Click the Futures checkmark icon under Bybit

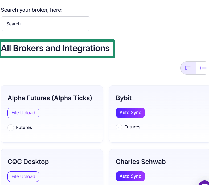[x=119, y=127]
